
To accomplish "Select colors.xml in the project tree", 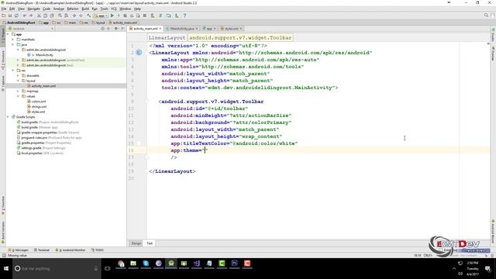I will [39, 102].
